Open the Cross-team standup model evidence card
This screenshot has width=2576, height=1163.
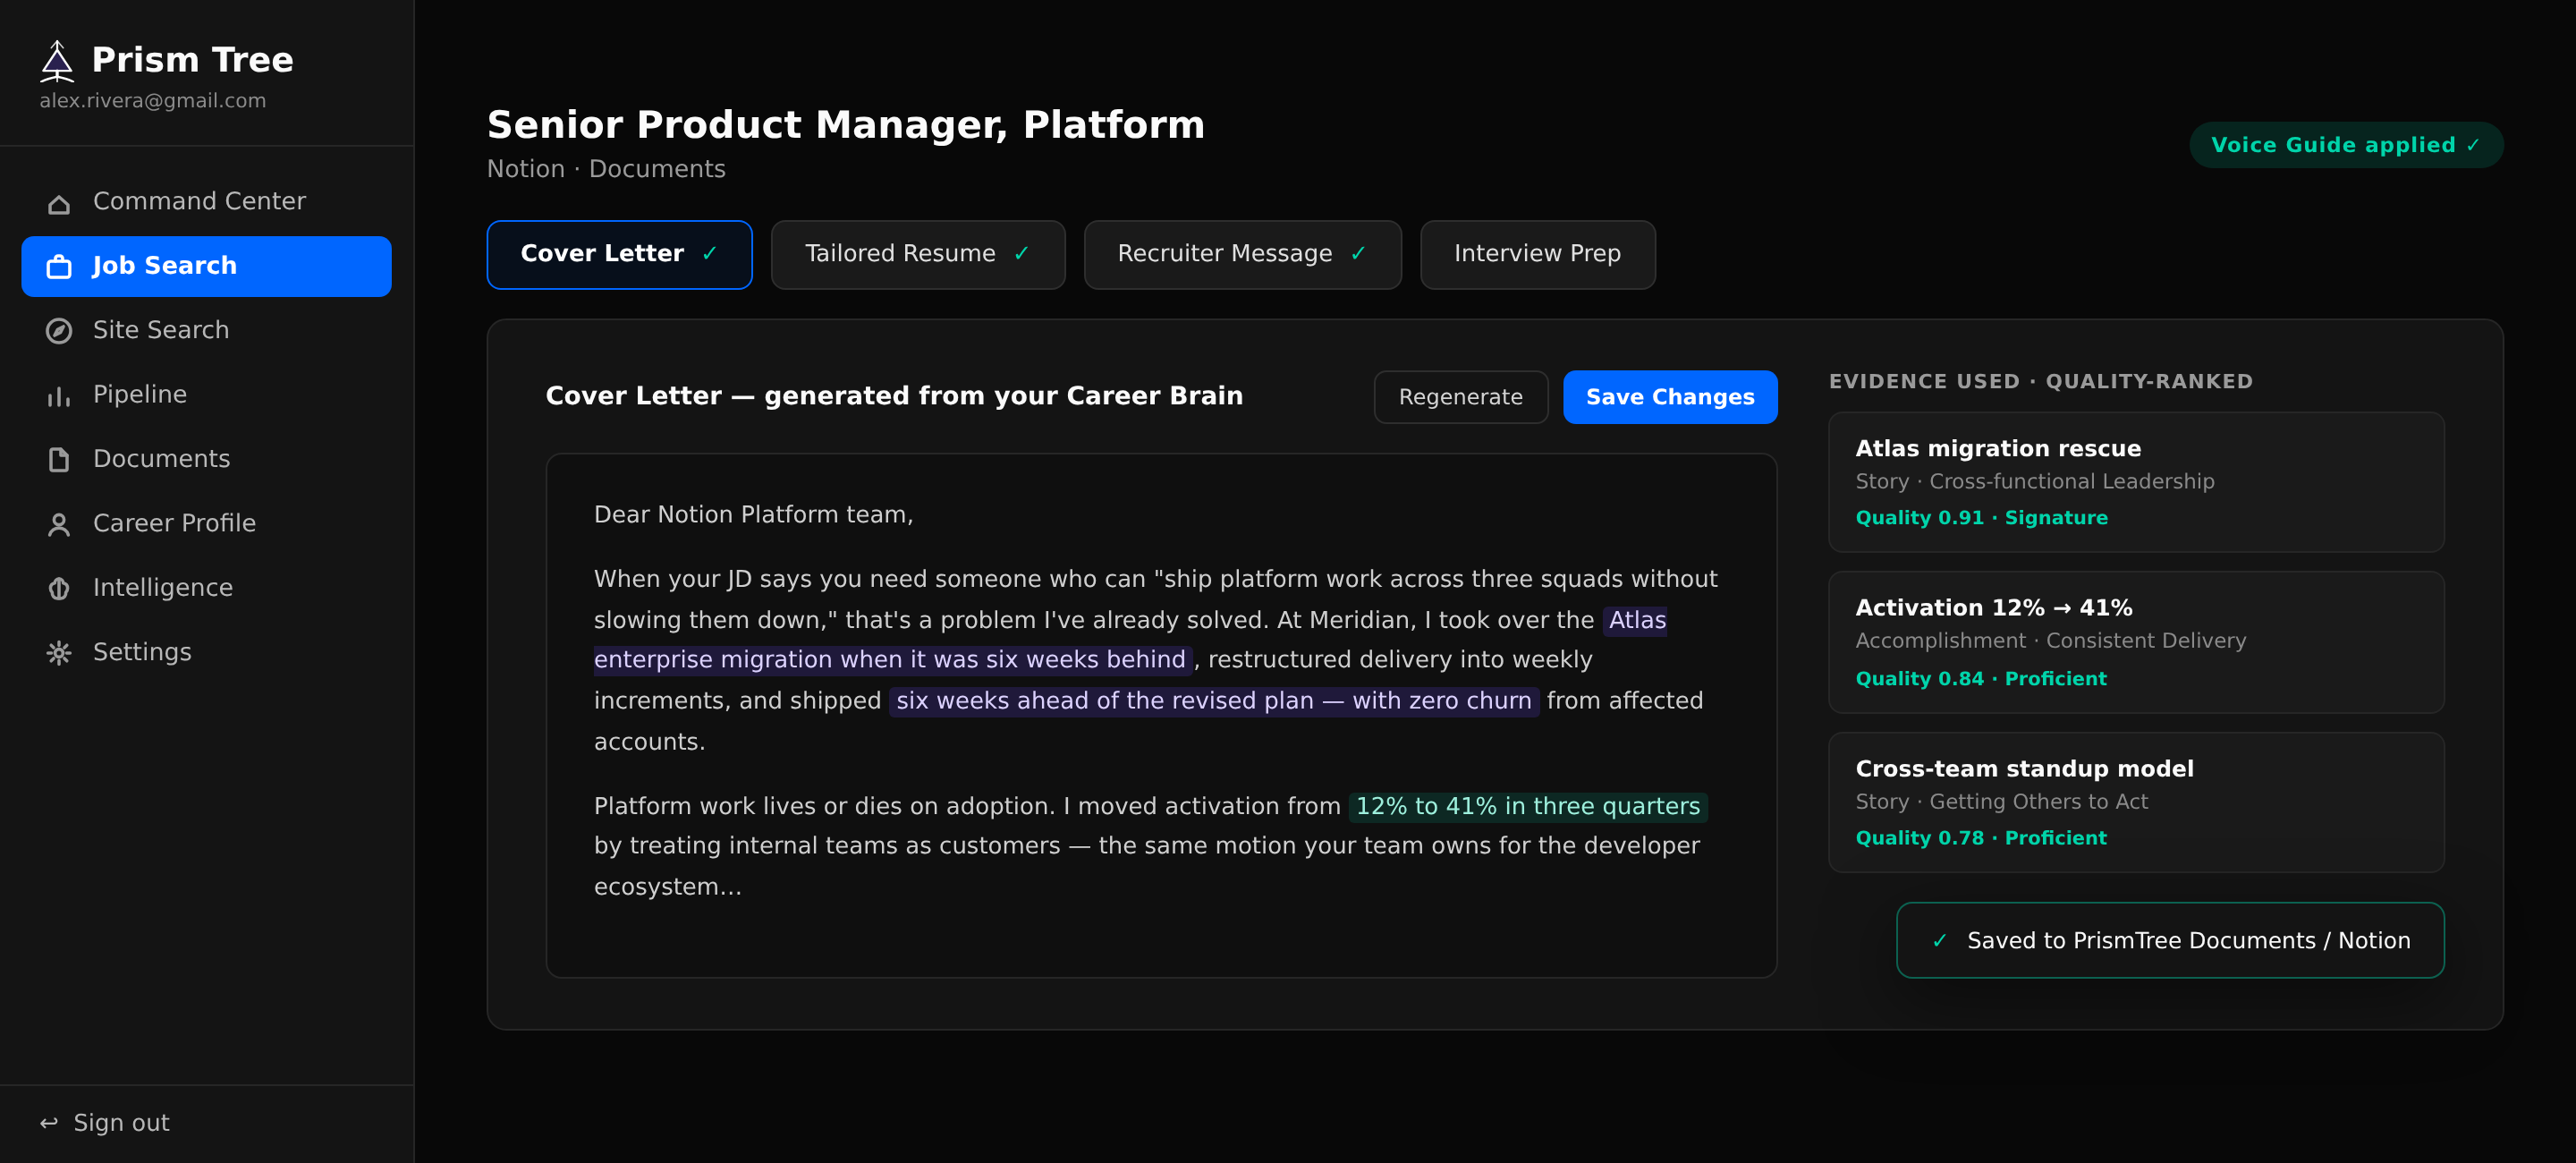coord(2136,802)
